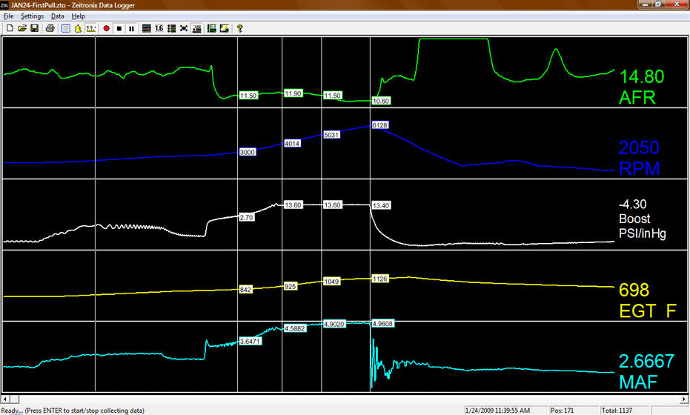Stop data collection with square button
The width and height of the screenshot is (690, 415).
[119, 29]
